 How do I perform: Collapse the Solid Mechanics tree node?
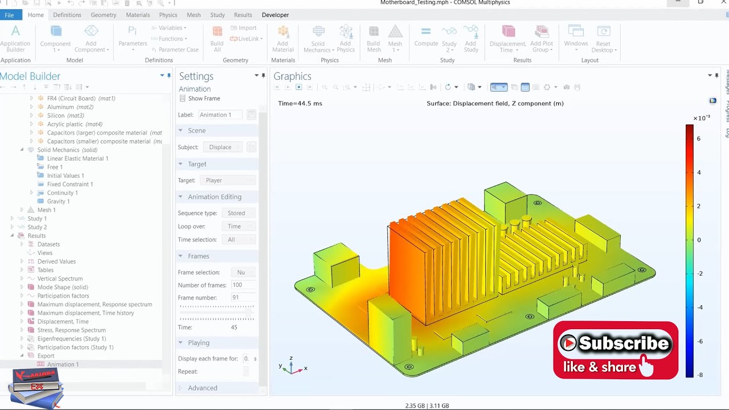(22, 150)
